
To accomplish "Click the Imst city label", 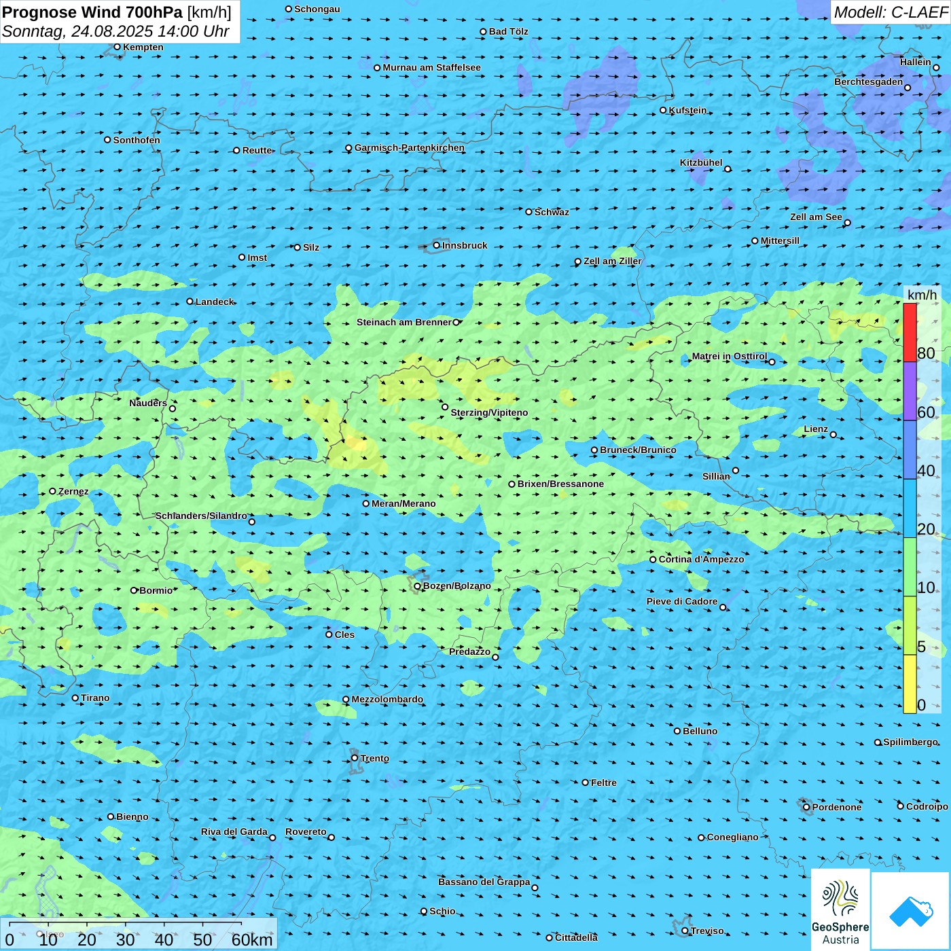I will tap(257, 257).
